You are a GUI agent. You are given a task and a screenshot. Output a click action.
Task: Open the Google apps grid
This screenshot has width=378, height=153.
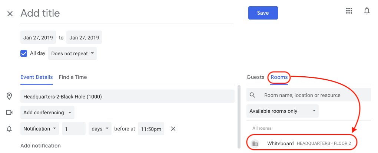349,11
